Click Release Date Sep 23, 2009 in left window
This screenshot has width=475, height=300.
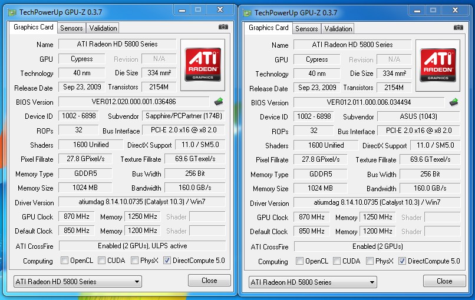82,87
